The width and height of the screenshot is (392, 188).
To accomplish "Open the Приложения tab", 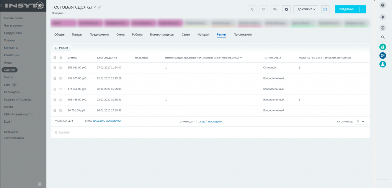I will pyautogui.click(x=242, y=35).
